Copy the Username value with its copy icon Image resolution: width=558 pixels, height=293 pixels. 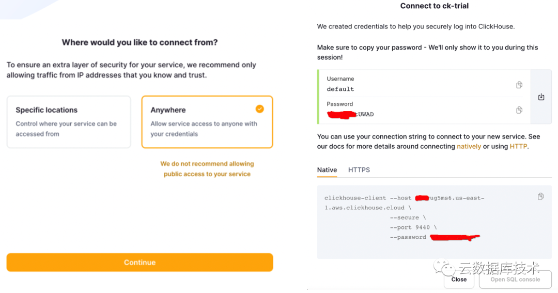pyautogui.click(x=519, y=85)
